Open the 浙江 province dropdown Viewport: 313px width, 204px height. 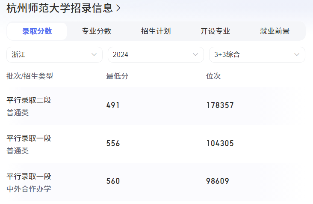point(54,54)
